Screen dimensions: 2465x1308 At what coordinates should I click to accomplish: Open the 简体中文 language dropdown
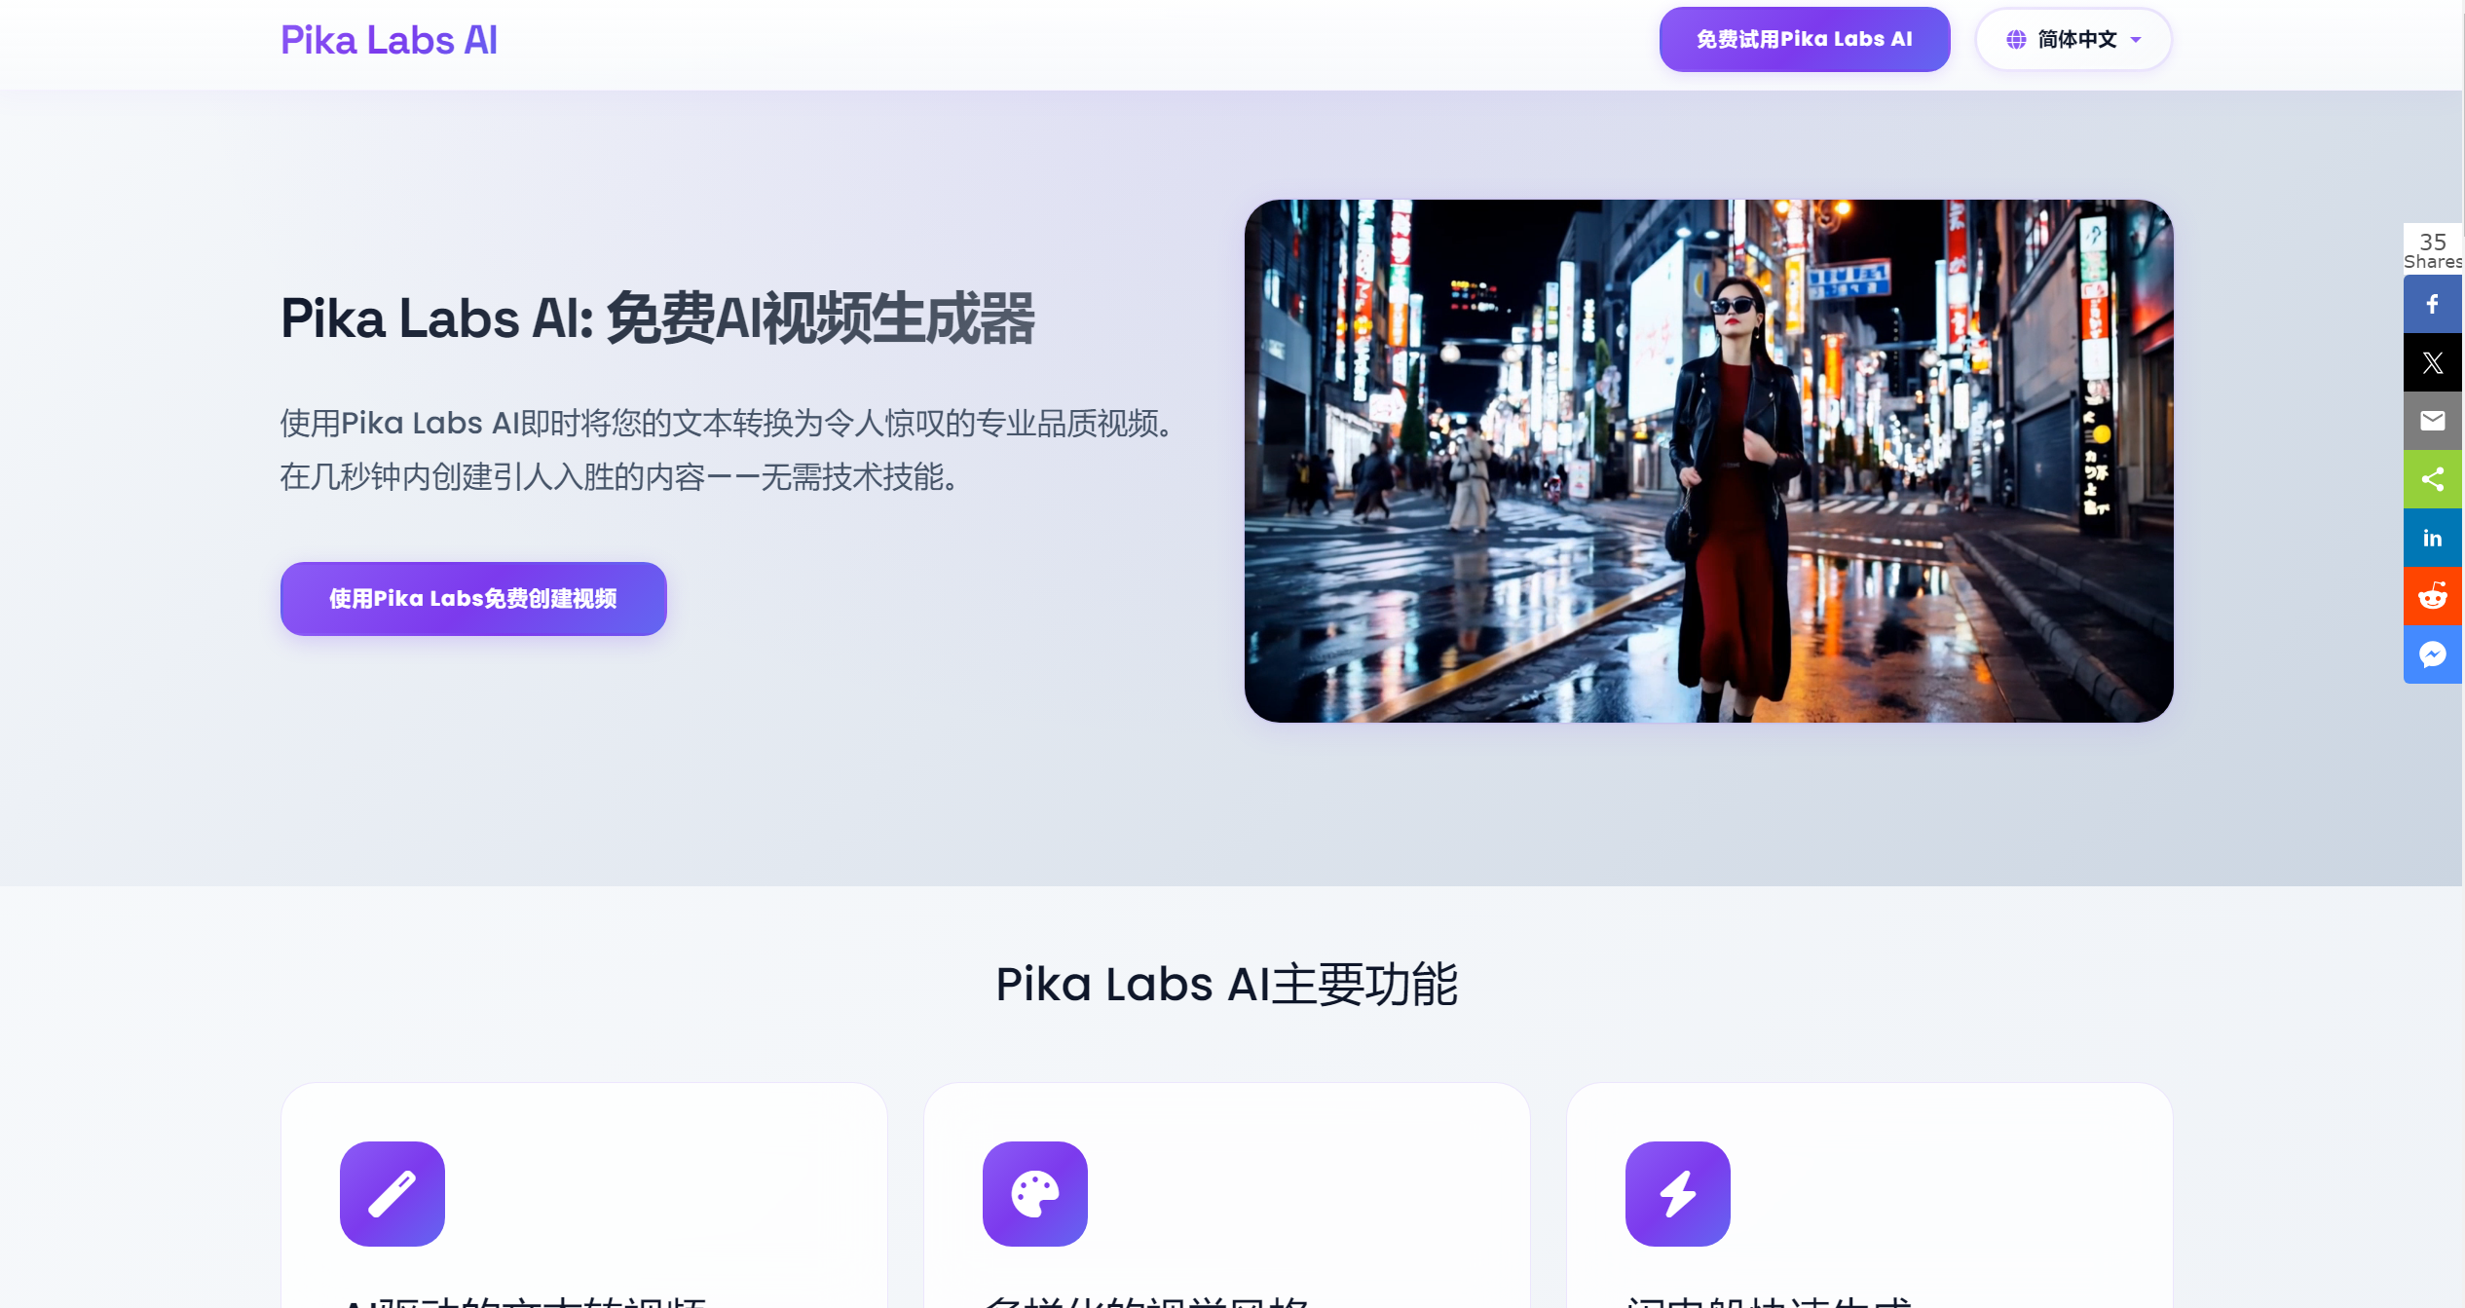(2073, 39)
